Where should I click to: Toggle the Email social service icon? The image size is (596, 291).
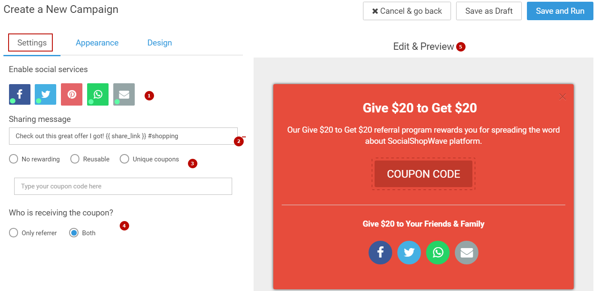click(x=124, y=94)
